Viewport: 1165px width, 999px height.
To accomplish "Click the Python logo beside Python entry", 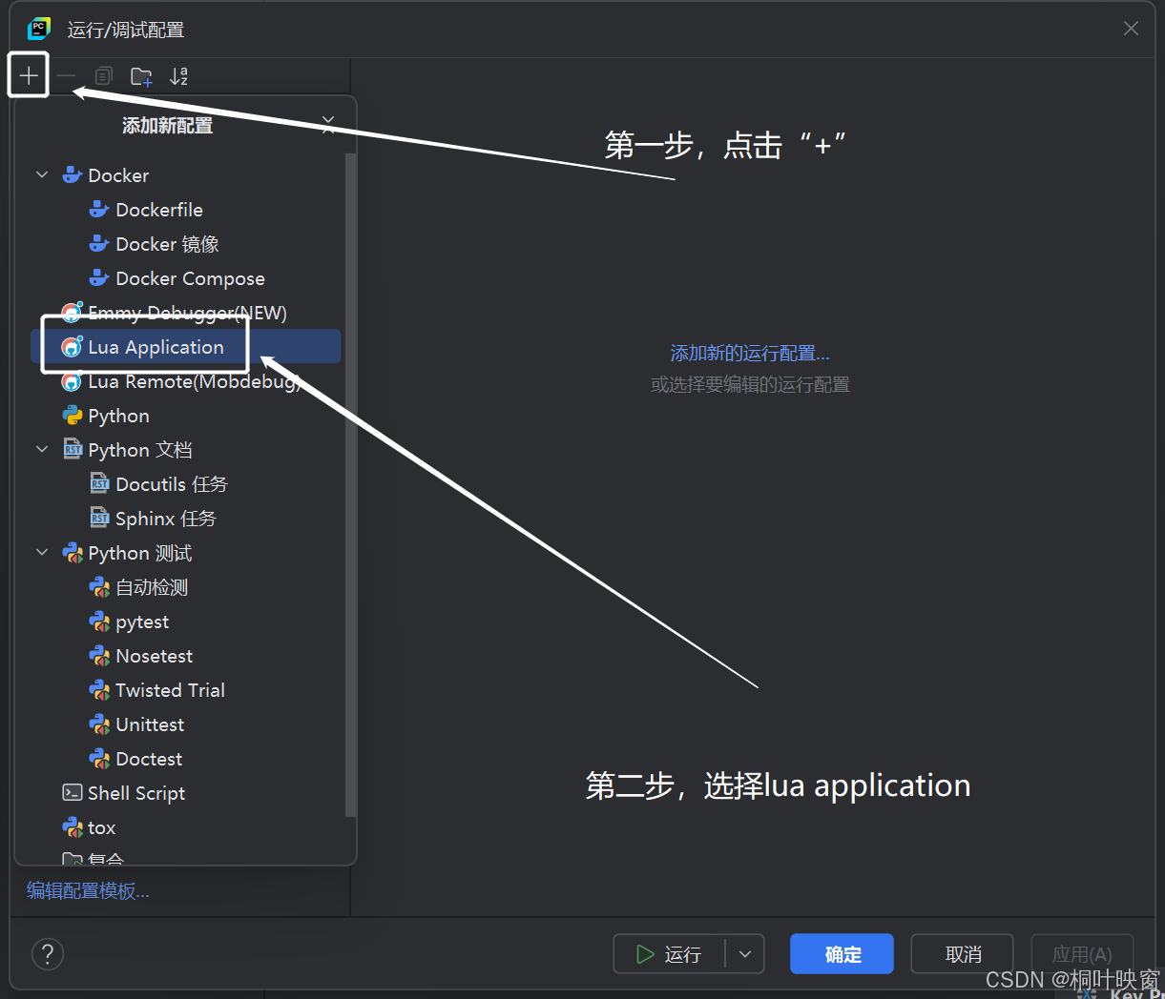I will coord(73,416).
